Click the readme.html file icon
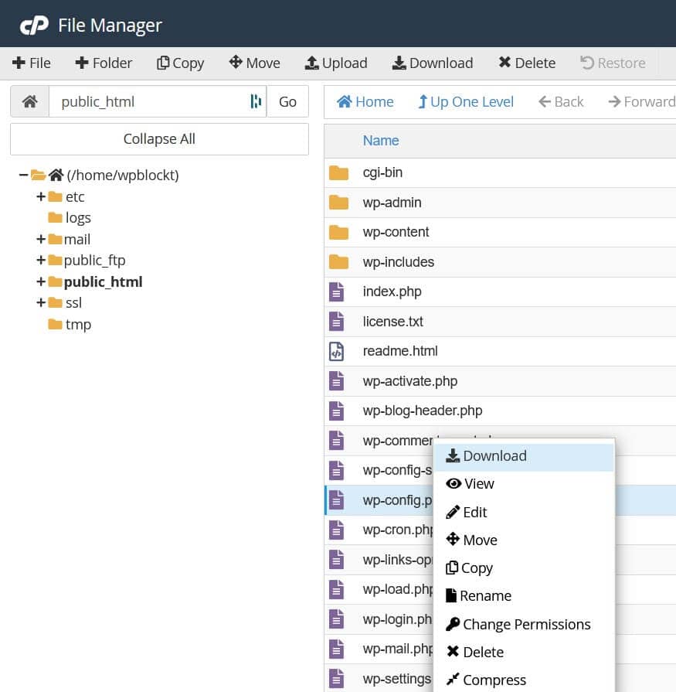This screenshot has width=676, height=692. tap(337, 351)
